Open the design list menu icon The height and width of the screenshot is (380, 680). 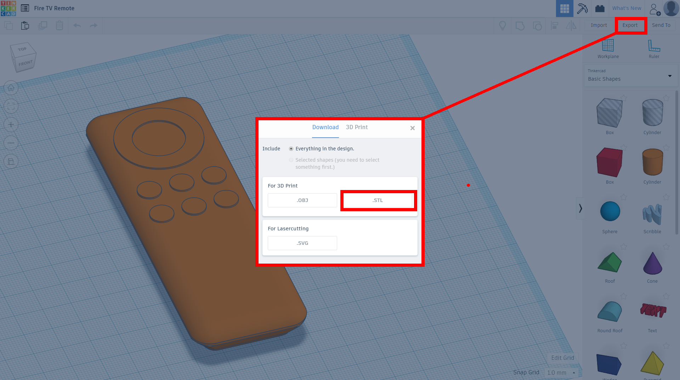click(x=25, y=8)
